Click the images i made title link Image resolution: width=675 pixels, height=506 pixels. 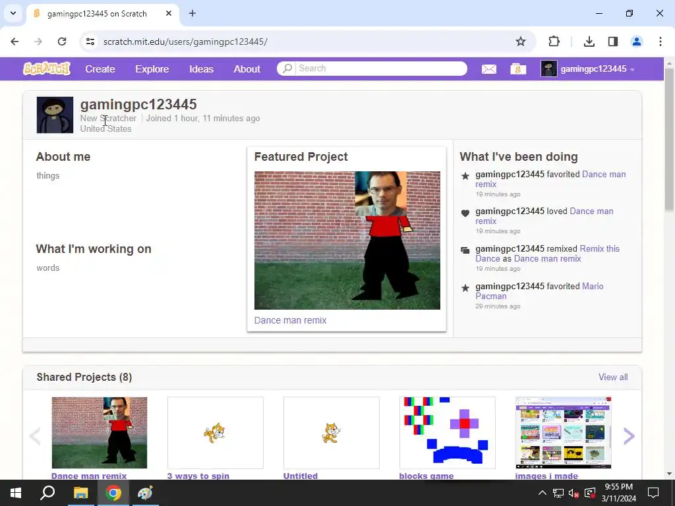coord(546,476)
